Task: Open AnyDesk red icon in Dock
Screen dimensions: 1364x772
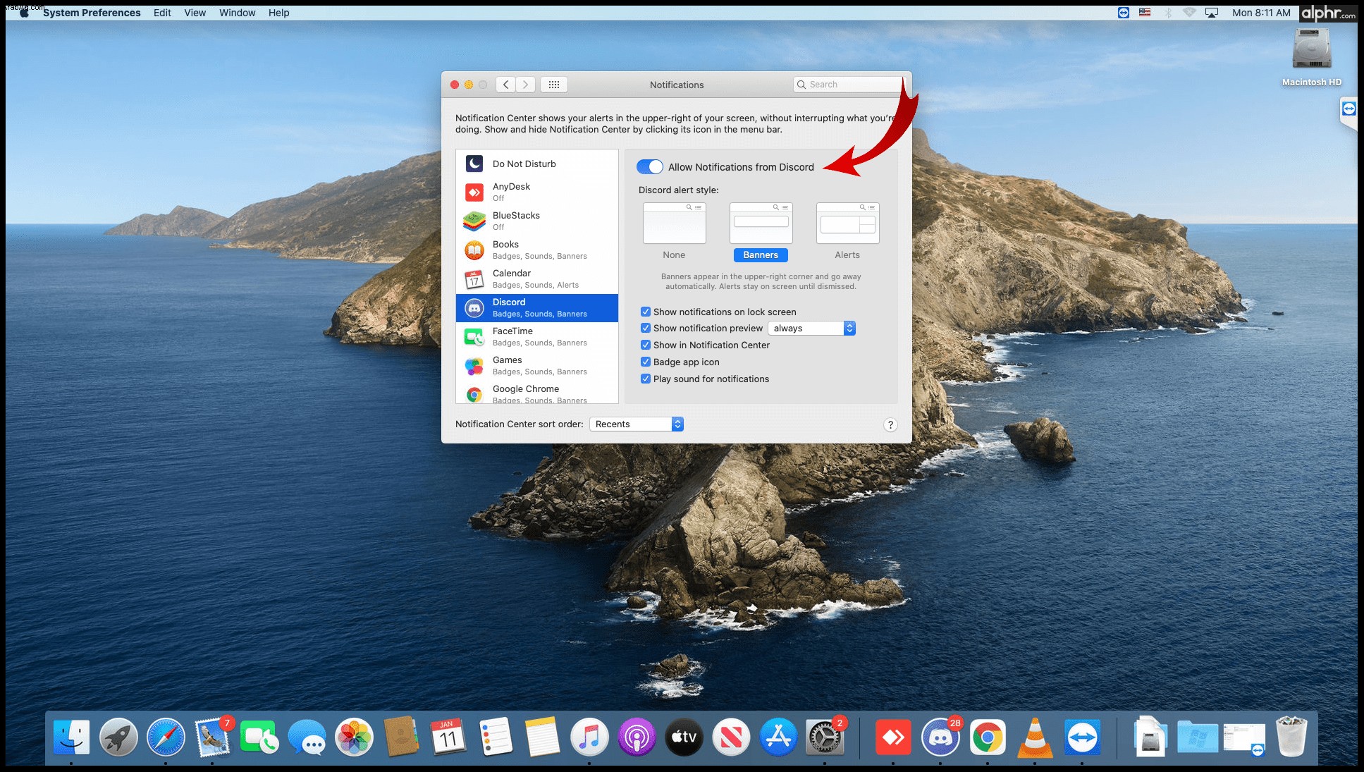Action: point(893,737)
